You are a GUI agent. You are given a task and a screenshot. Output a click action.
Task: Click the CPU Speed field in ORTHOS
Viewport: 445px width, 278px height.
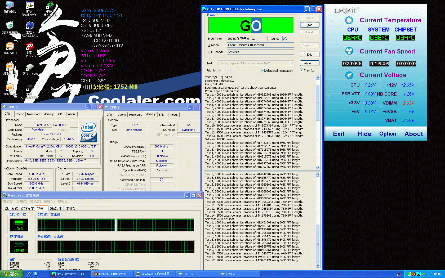(x=260, y=52)
